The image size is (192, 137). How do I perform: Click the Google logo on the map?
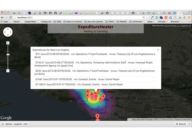(6, 118)
